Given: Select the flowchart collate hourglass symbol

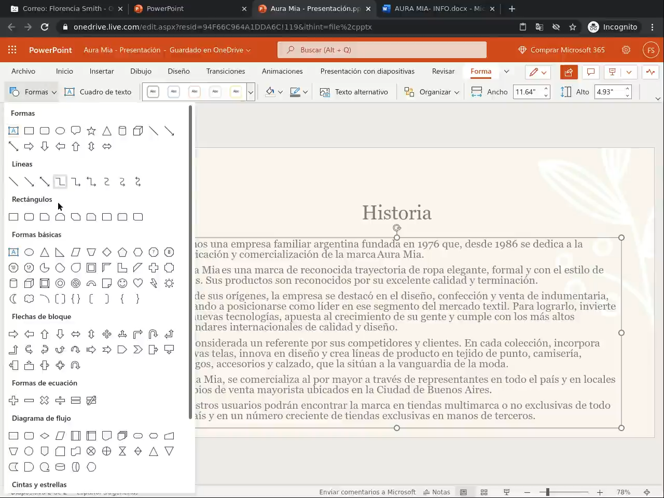Looking at the screenshot, I should pos(122,451).
